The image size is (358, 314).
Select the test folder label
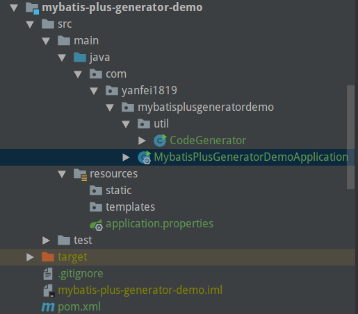pos(83,241)
